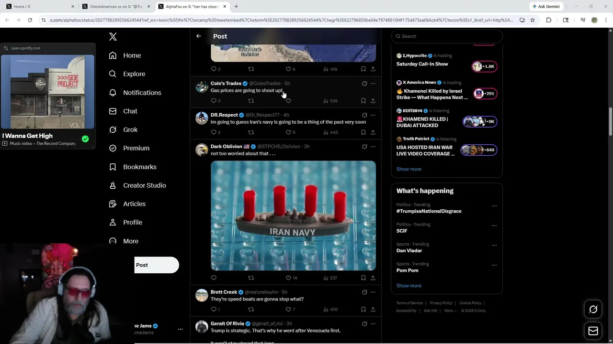The image size is (613, 344).
Task: Open account menu dots beside profile name
Action: click(x=180, y=329)
